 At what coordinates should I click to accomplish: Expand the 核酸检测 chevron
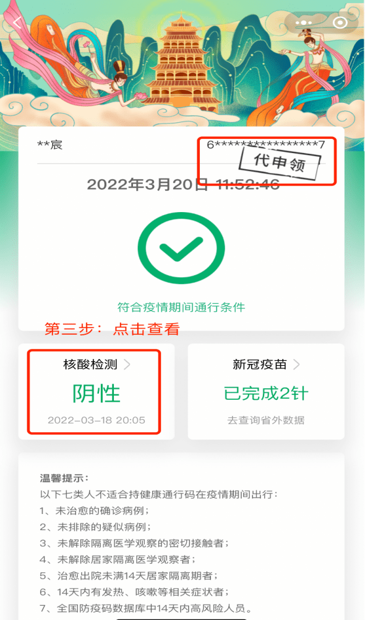point(127,364)
